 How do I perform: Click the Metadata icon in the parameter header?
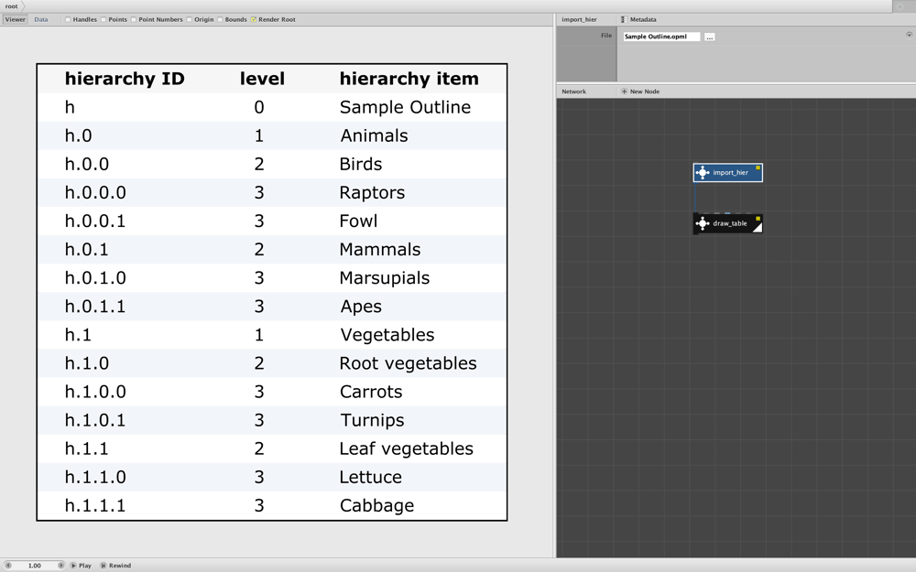coord(624,19)
